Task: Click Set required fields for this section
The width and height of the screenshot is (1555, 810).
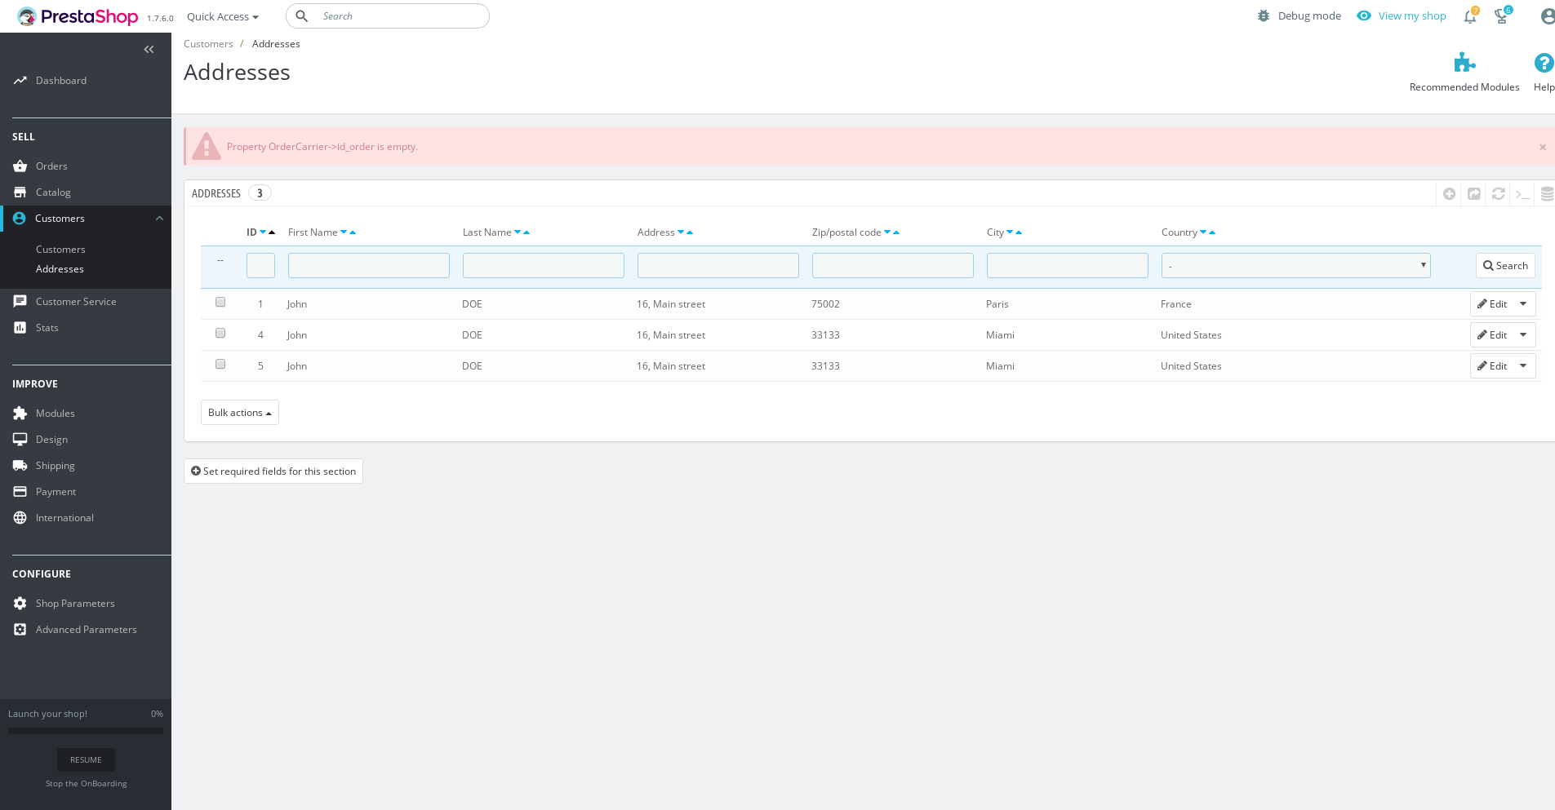Action: [273, 471]
